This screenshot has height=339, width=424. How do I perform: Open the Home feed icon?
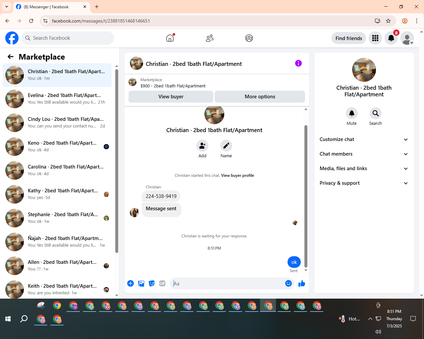[x=170, y=38]
